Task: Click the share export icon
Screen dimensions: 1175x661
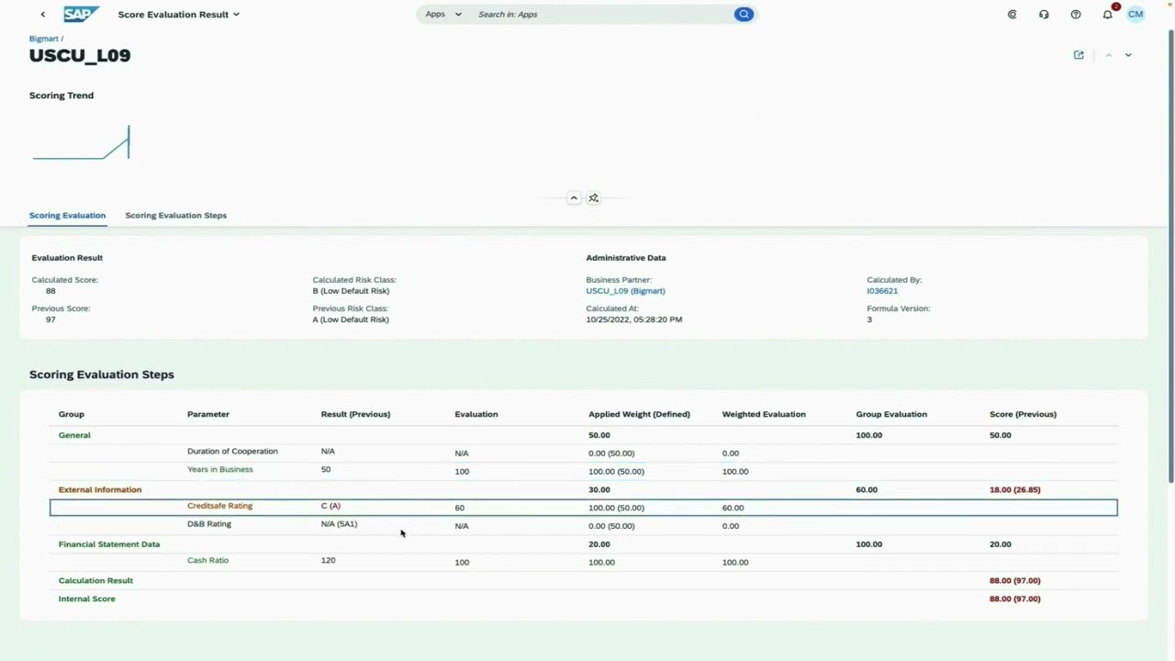Action: tap(1079, 55)
